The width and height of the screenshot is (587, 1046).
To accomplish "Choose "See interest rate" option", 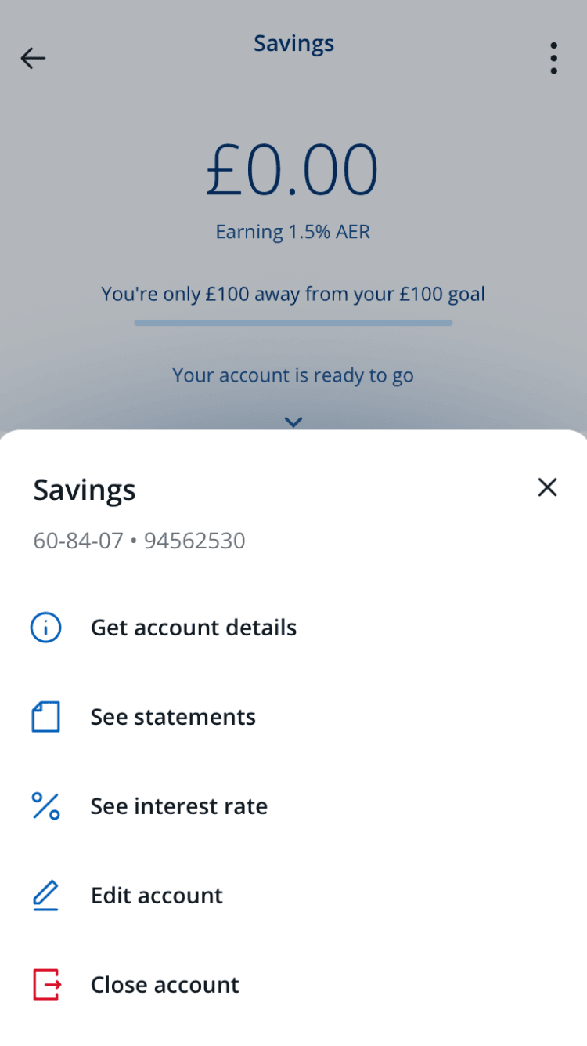I will 179,806.
